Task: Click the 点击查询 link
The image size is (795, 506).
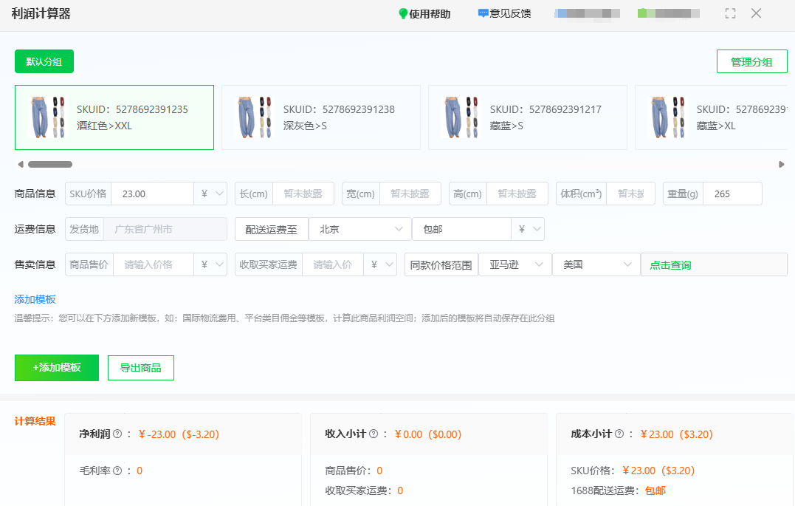Action: pos(672,264)
